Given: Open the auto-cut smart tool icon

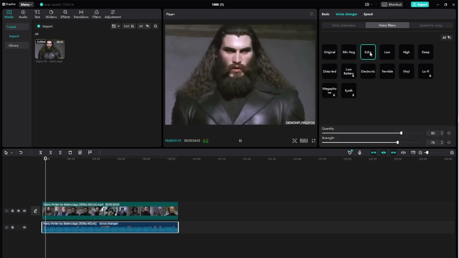Looking at the screenshot, I should [350, 153].
